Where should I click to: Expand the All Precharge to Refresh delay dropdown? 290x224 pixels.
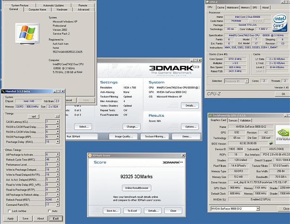[x=58, y=194]
